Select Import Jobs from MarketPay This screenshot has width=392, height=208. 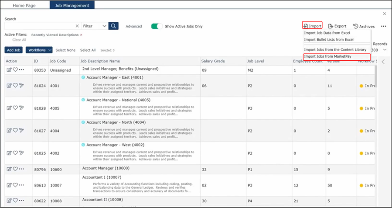point(327,56)
